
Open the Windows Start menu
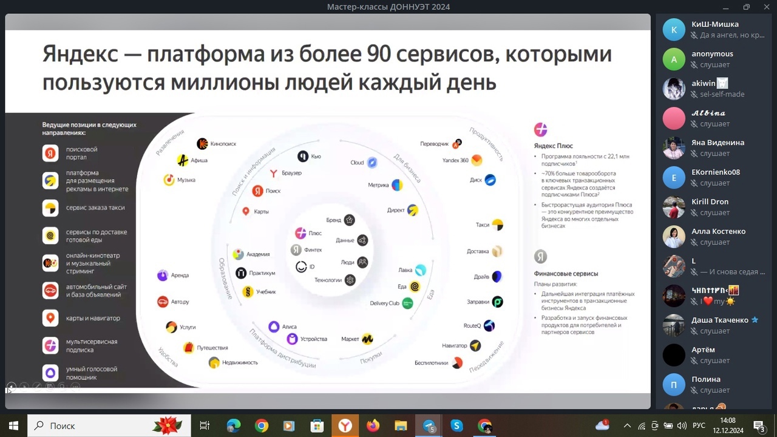(13, 425)
